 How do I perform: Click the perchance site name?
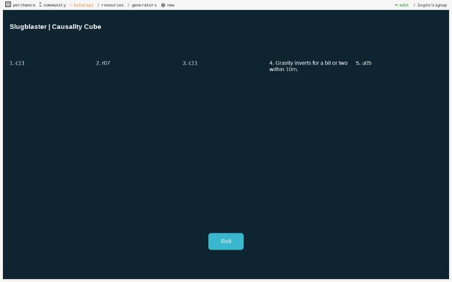point(24,5)
